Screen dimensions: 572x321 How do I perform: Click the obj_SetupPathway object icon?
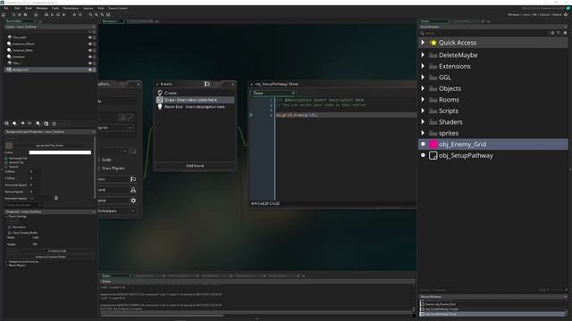[x=433, y=155]
